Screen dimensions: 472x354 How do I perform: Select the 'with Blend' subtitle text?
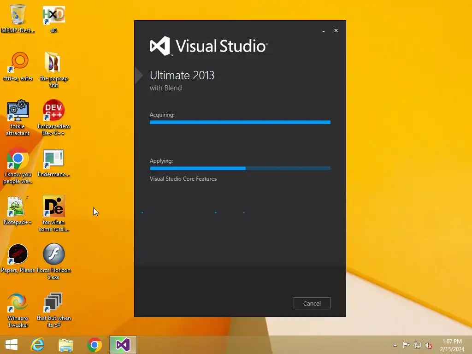point(166,88)
